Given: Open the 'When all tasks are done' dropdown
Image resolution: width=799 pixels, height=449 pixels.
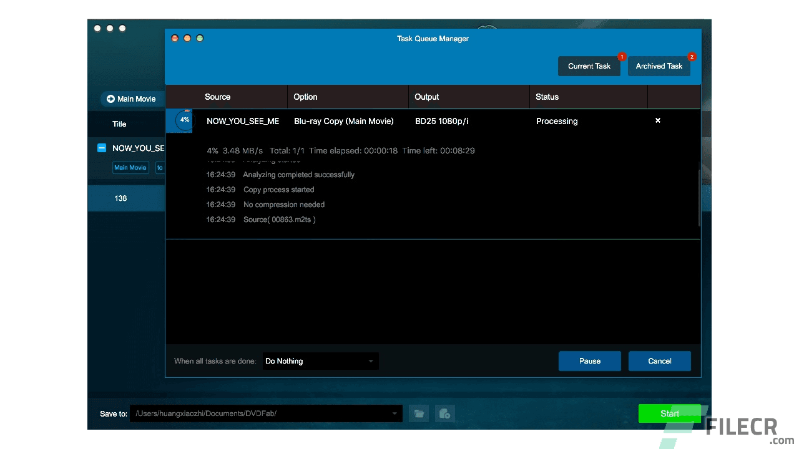Looking at the screenshot, I should [320, 361].
